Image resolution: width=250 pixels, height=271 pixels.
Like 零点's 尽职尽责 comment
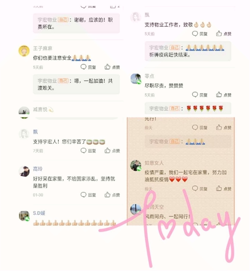[224, 95]
